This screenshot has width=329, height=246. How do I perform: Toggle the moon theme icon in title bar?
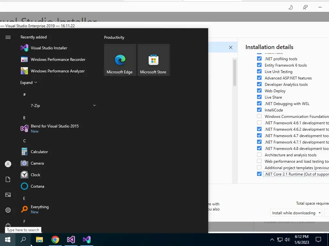tap(290, 8)
